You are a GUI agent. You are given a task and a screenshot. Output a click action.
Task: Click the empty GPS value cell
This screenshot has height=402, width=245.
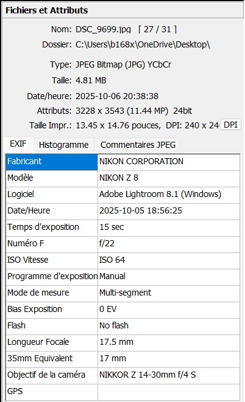(169, 392)
